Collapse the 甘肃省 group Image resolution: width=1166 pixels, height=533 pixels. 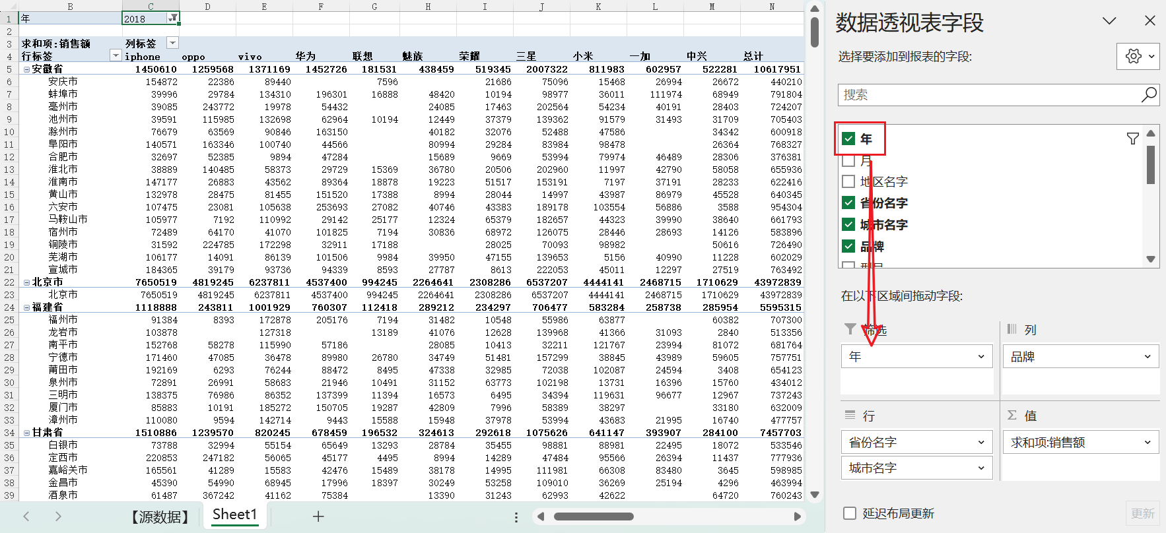click(27, 433)
